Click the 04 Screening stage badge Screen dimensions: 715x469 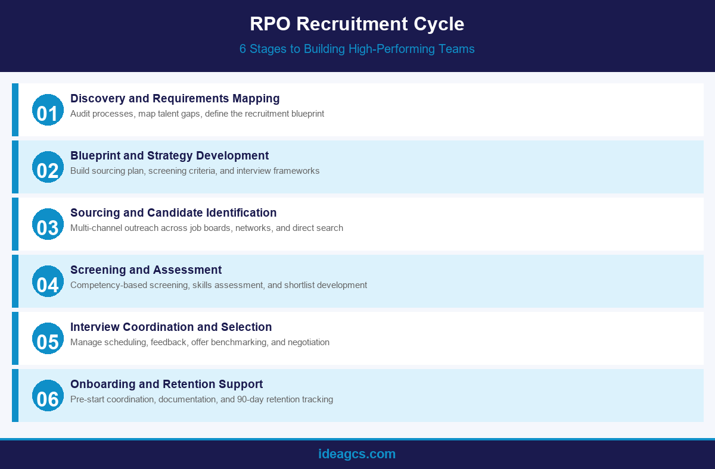pyautogui.click(x=48, y=281)
